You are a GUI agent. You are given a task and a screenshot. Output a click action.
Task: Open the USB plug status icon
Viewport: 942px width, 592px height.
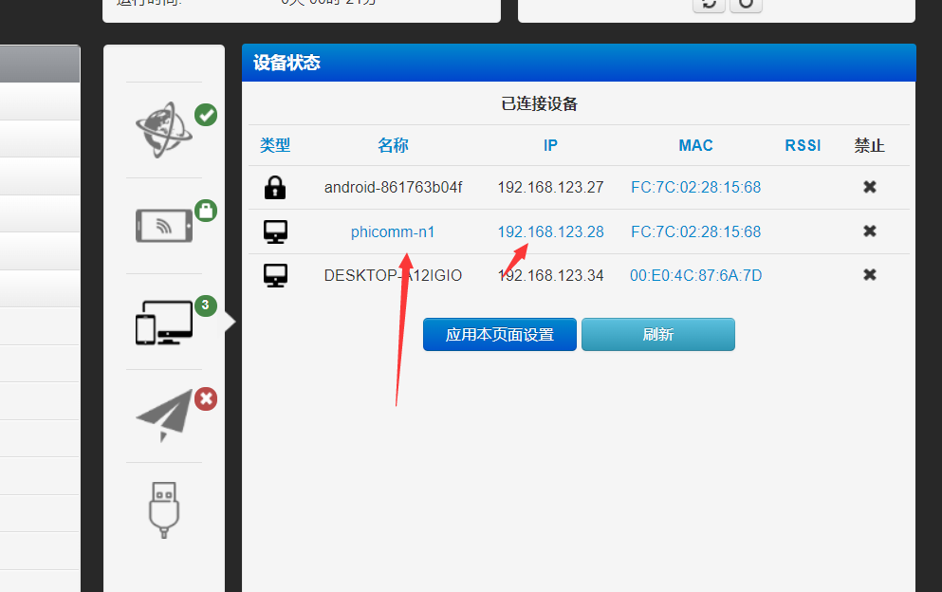tap(164, 509)
